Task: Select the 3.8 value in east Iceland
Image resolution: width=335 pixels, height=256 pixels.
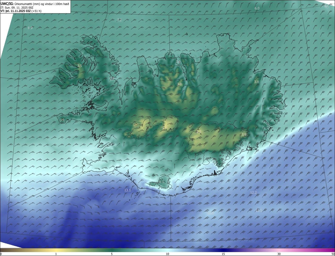Action: coord(256,82)
